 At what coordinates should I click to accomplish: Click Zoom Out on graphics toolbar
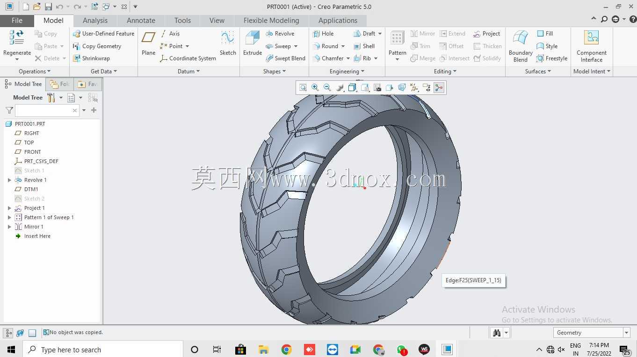(x=327, y=87)
